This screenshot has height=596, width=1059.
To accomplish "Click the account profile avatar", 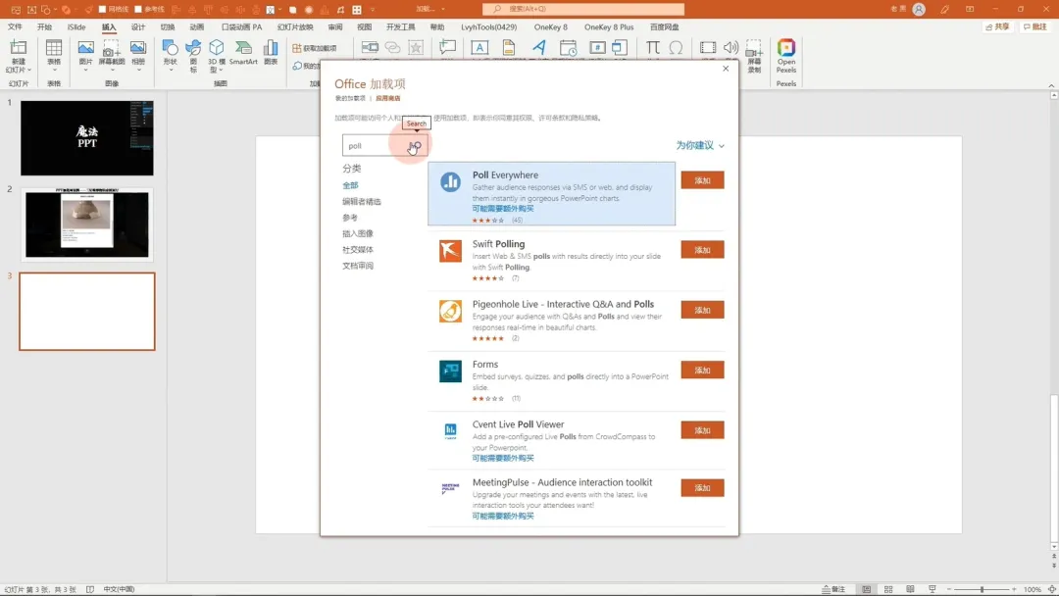I will [x=919, y=9].
